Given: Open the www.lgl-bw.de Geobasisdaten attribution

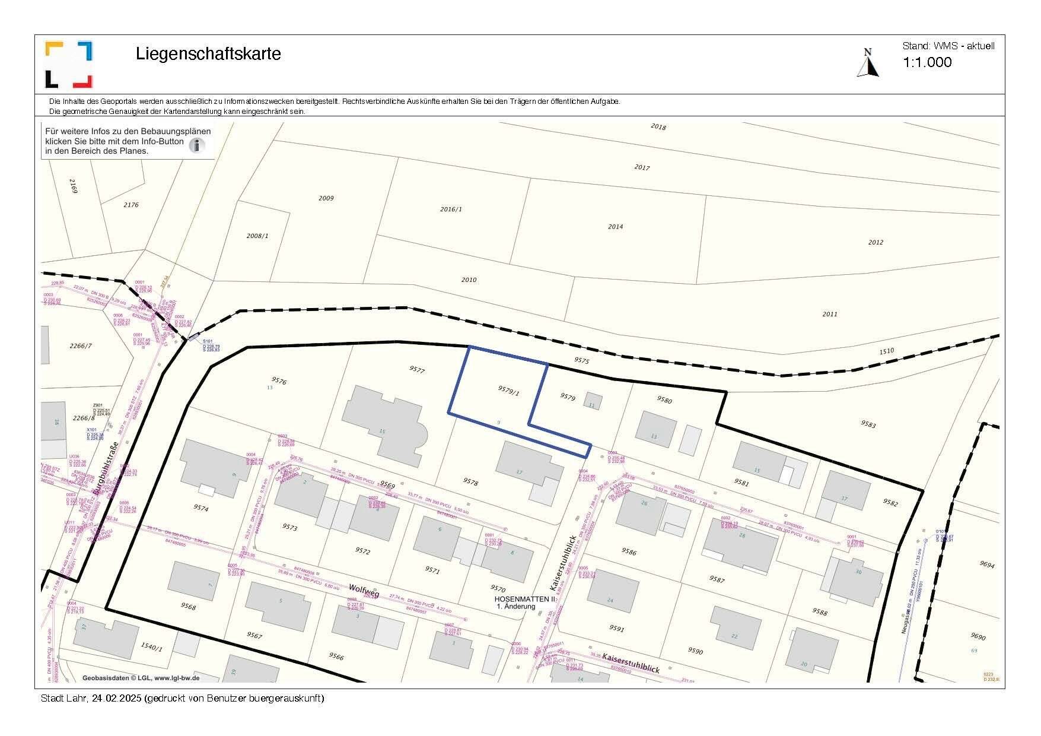Looking at the screenshot, I should point(141,678).
